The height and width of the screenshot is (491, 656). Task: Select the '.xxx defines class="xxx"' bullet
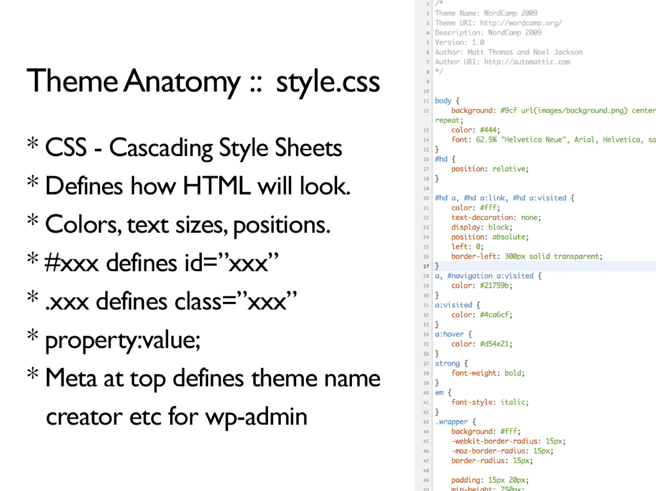click(x=171, y=301)
